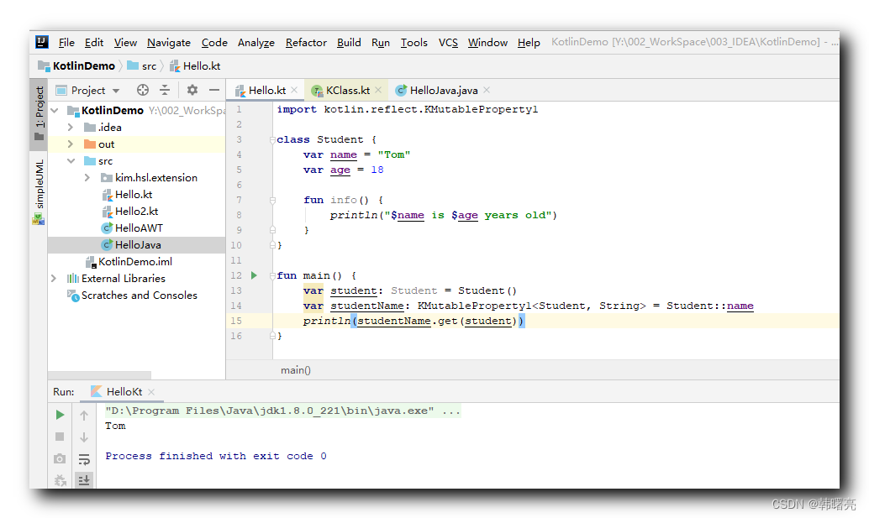Expand the kim.hsl.extension package
The image size is (869, 518).
87,178
